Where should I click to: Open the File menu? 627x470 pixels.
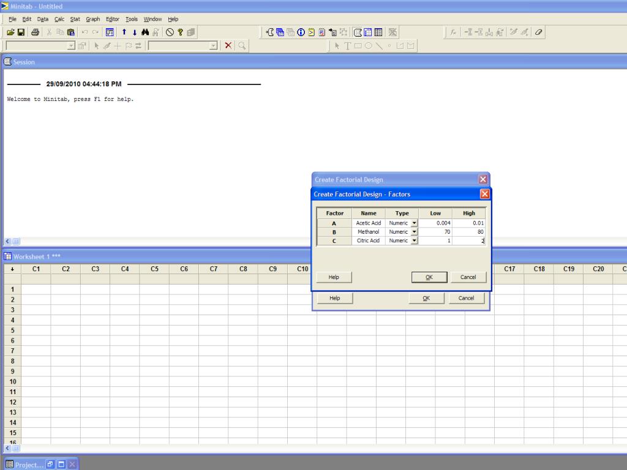(12, 19)
